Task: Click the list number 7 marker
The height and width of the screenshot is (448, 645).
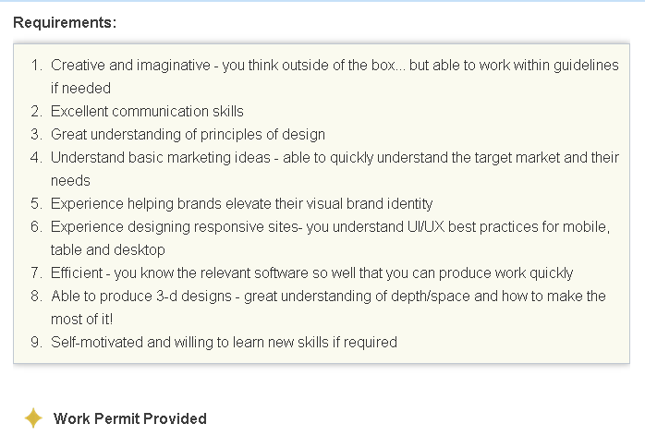Action: 36,272
